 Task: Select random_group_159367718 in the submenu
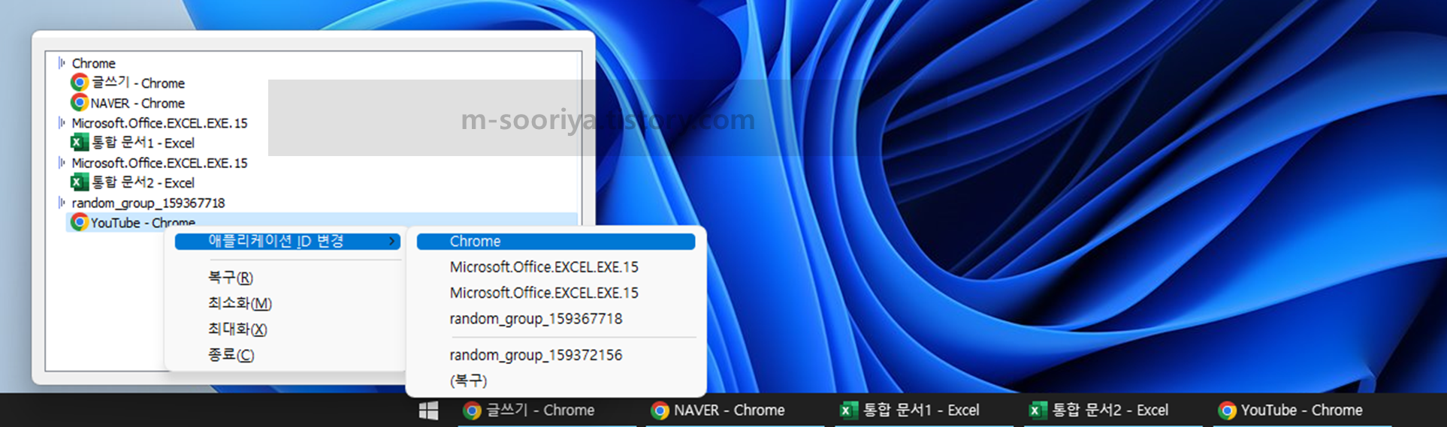[x=556, y=318]
